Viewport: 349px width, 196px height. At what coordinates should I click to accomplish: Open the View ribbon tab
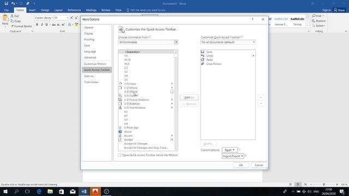pyautogui.click(x=118, y=10)
